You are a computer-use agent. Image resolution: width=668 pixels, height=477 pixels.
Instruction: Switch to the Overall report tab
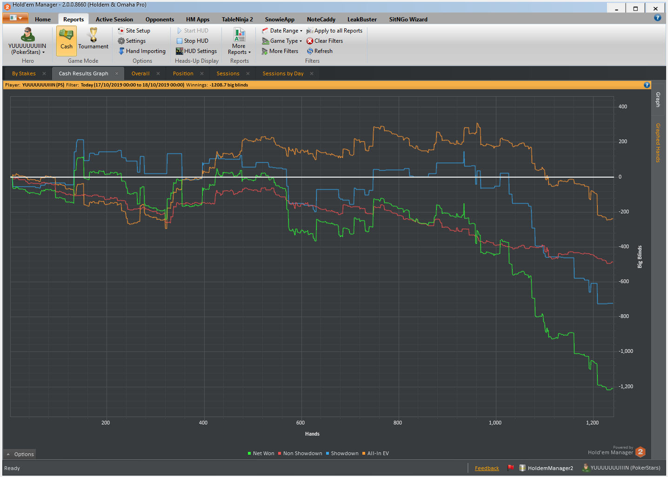[140, 73]
